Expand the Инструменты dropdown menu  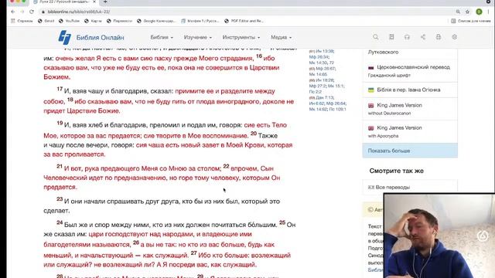point(241,37)
